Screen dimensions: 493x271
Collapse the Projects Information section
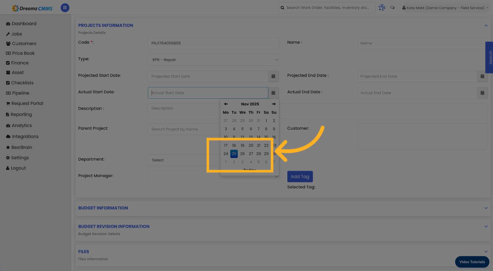(486, 25)
